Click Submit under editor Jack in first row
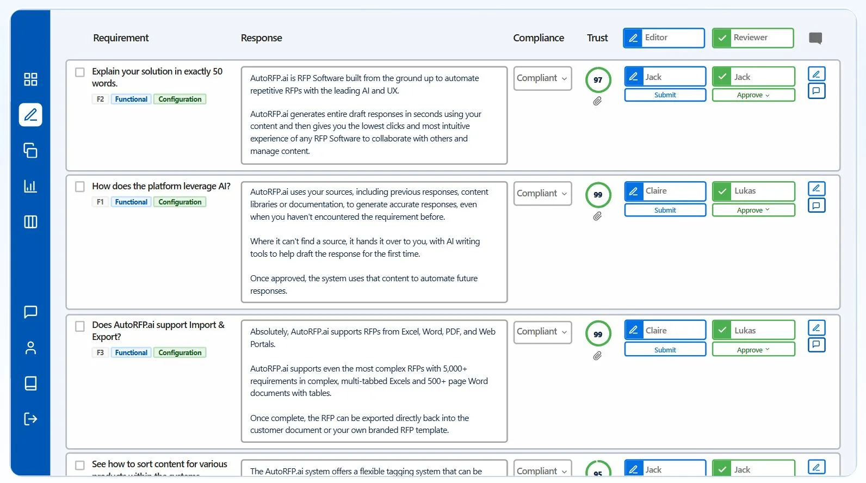866x483 pixels. [665, 95]
